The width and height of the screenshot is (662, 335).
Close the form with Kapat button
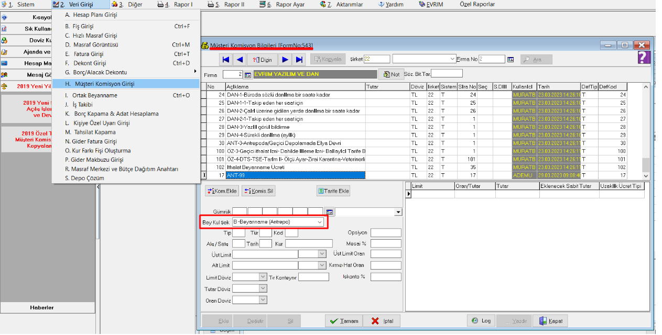pos(550,321)
